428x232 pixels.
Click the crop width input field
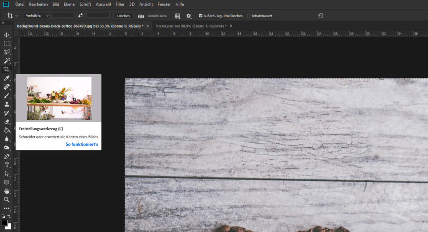click(63, 15)
